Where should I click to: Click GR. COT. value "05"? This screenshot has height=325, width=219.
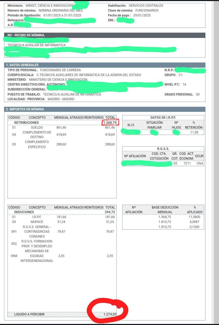[x=175, y=163]
